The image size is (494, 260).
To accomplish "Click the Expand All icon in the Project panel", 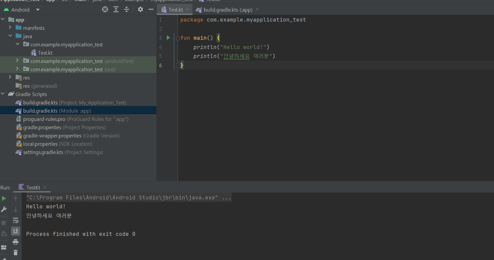I will [x=116, y=10].
